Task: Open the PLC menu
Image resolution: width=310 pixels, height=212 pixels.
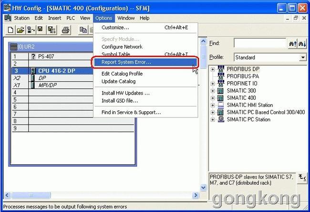Action: [71, 18]
